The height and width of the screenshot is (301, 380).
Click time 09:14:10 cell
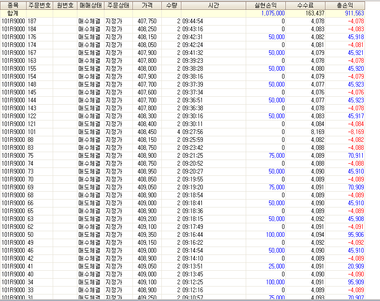[193, 259]
